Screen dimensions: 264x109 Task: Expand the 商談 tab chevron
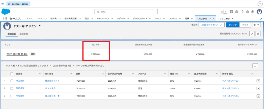click(x=92, y=19)
